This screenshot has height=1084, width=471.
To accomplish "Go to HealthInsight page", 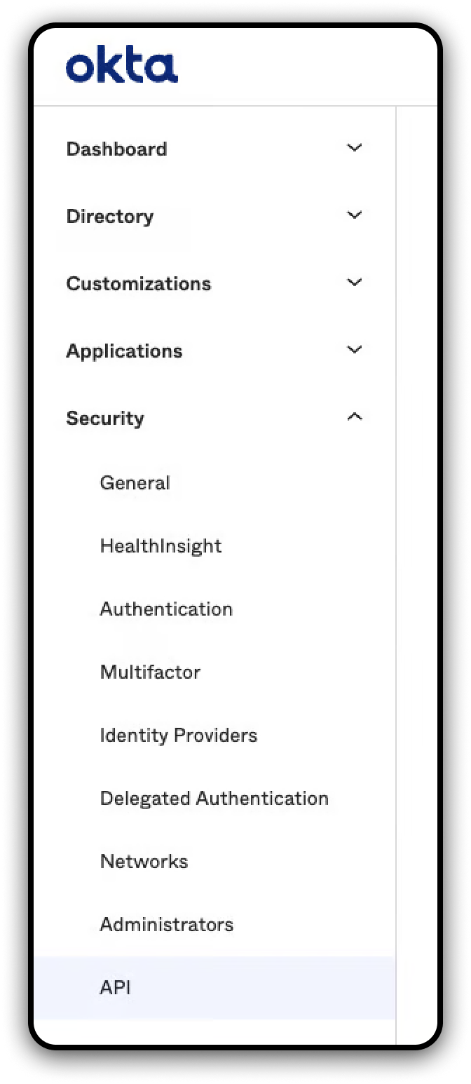I will pyautogui.click(x=161, y=546).
